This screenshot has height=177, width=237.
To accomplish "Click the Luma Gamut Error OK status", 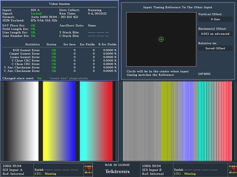I will pos(54,57).
